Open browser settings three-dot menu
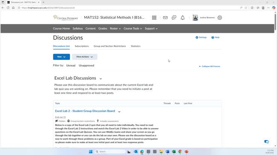Image resolution: width=277 pixels, height=155 pixels. click(x=268, y=8)
